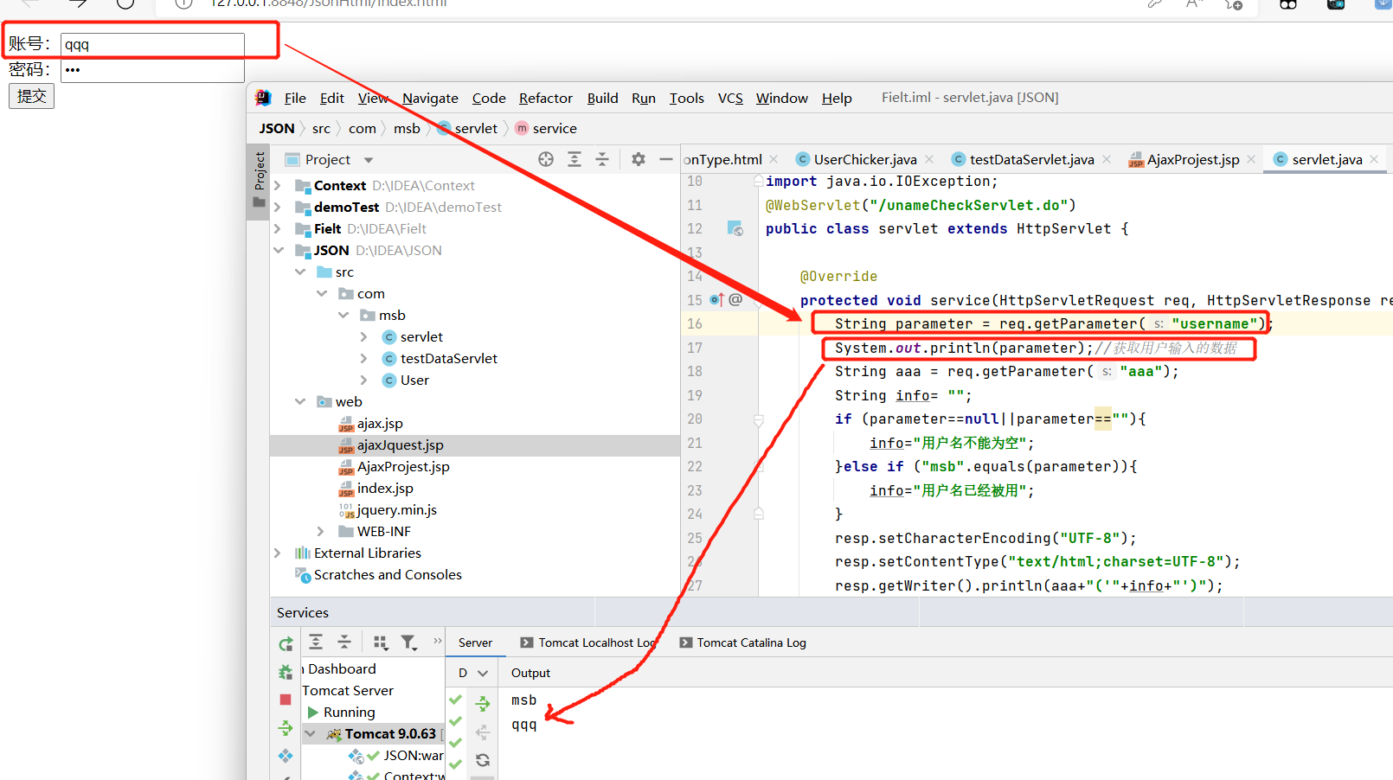Select testDataServlet class in project tree
The width and height of the screenshot is (1393, 780).
pos(448,358)
